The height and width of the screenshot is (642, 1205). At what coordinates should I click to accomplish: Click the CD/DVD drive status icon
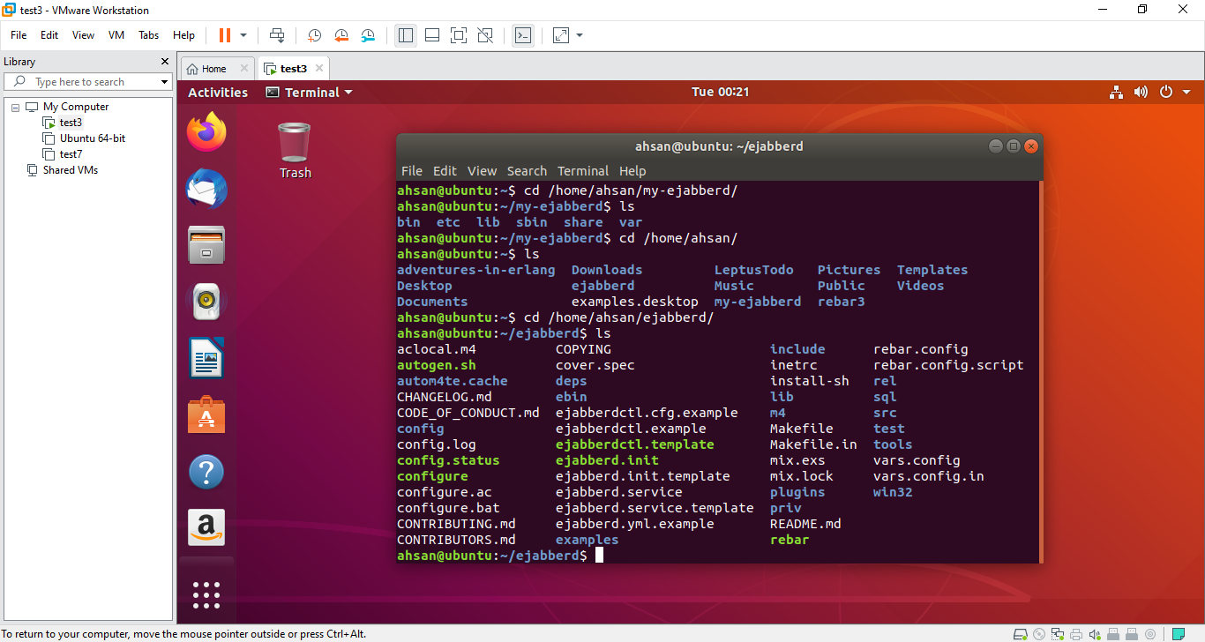pos(1039,634)
